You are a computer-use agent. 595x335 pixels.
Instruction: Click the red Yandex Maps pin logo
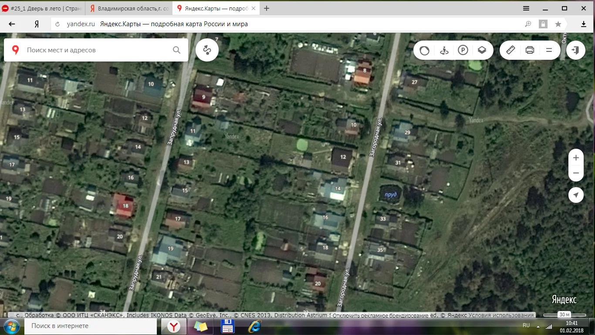click(16, 50)
